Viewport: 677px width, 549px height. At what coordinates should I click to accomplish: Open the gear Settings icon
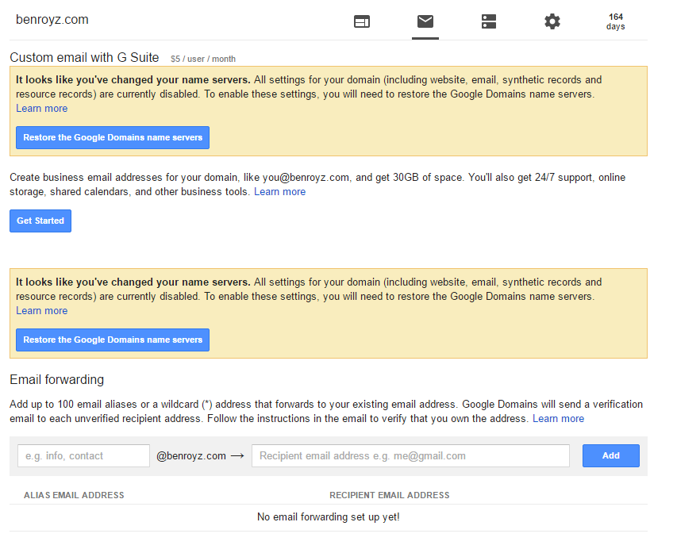552,21
